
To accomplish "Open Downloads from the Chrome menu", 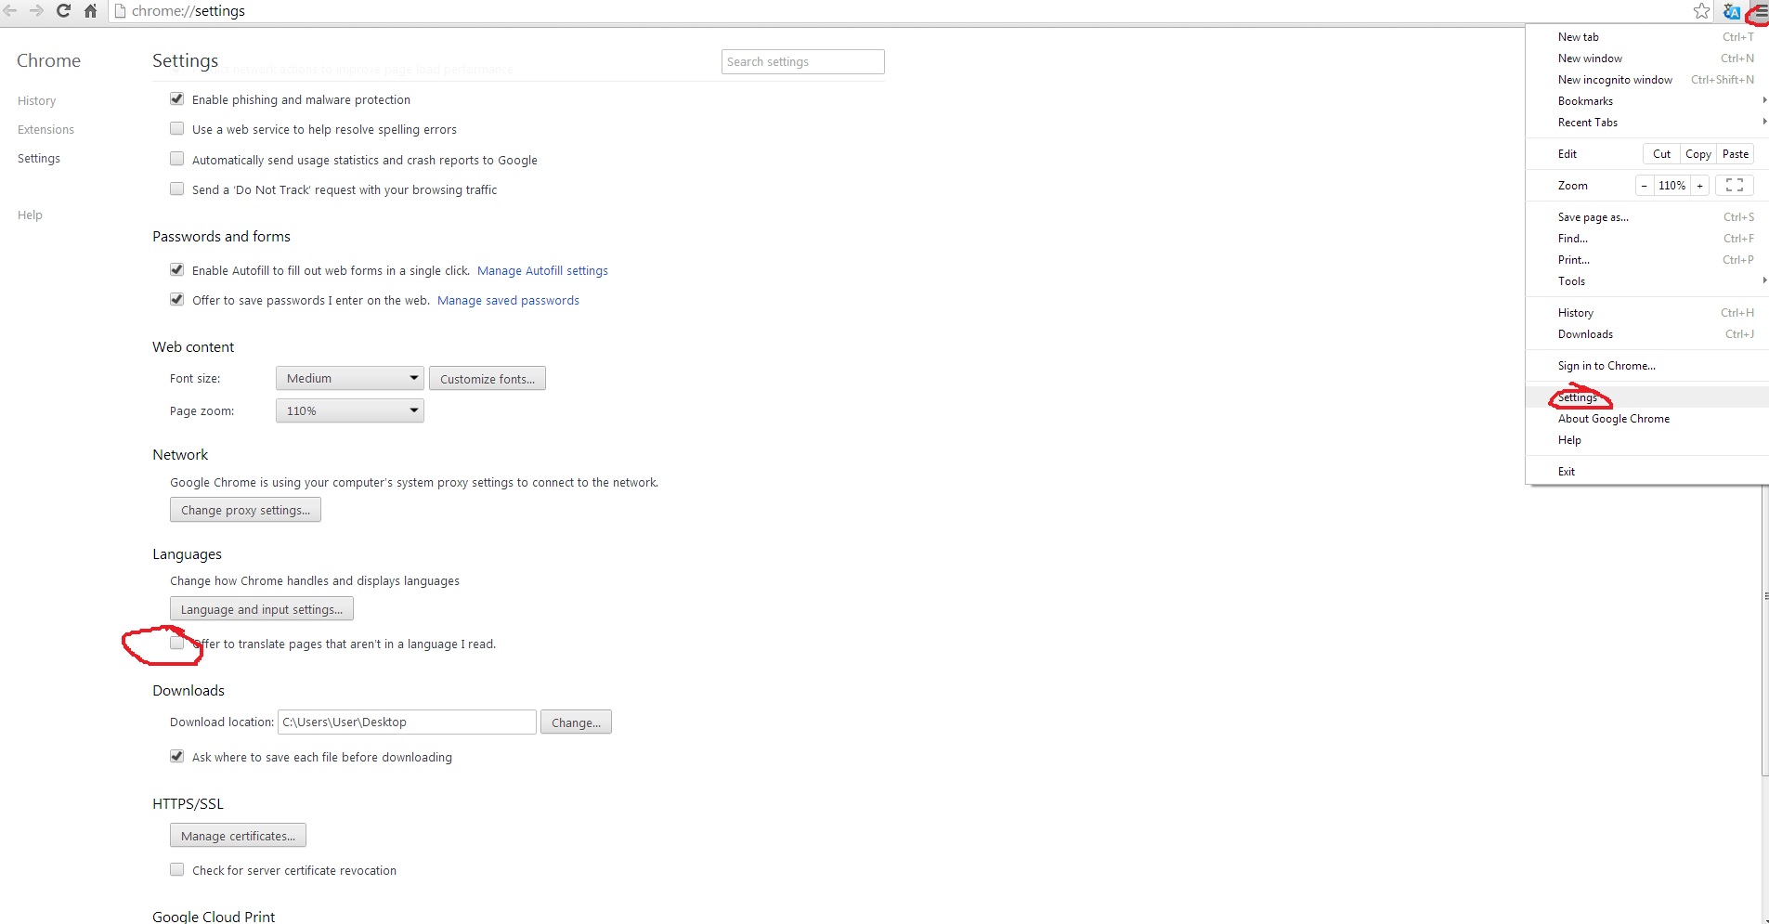I will pyautogui.click(x=1646, y=334).
